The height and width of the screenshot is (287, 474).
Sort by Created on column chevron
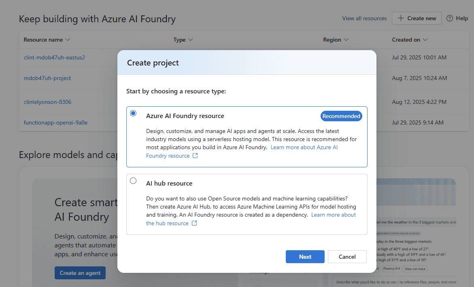(425, 40)
